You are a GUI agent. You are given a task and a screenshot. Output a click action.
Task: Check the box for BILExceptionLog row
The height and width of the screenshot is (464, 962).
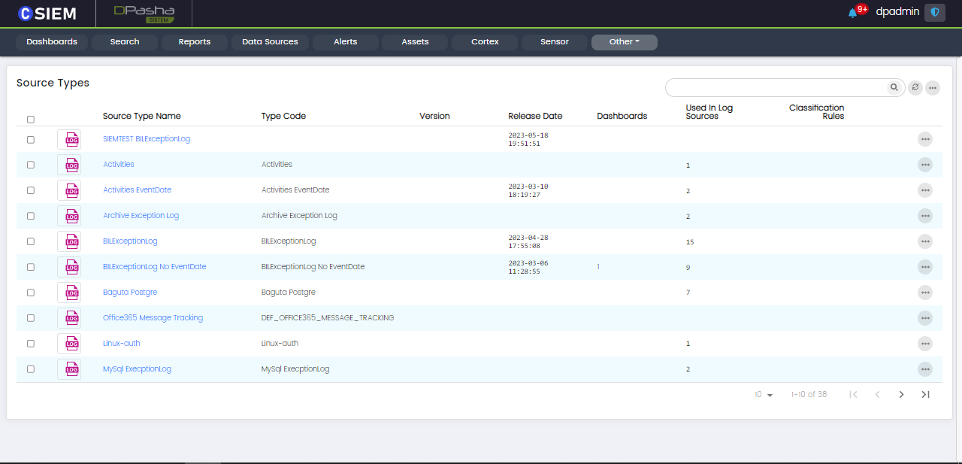(x=31, y=241)
